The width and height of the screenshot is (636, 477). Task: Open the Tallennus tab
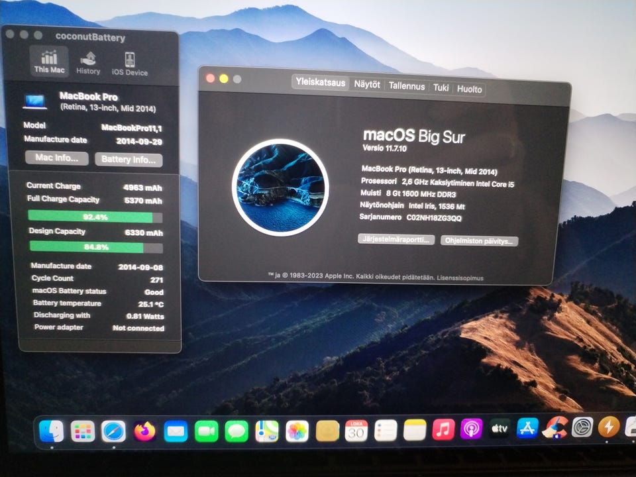click(x=406, y=86)
